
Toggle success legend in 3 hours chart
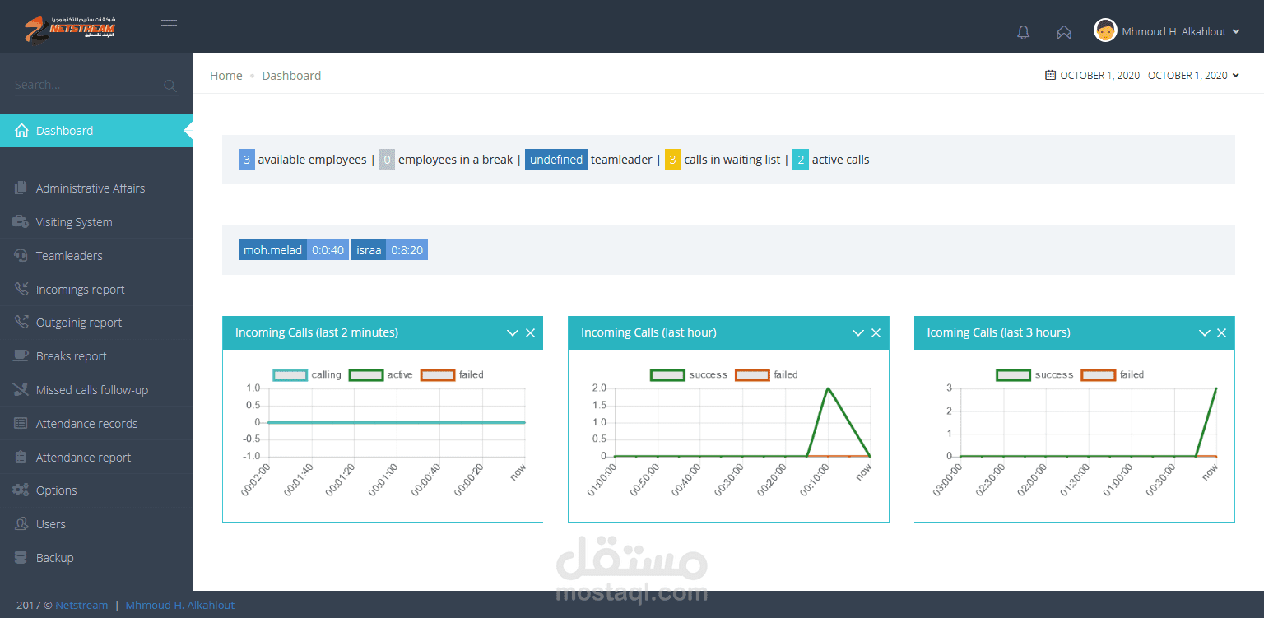coord(1034,374)
